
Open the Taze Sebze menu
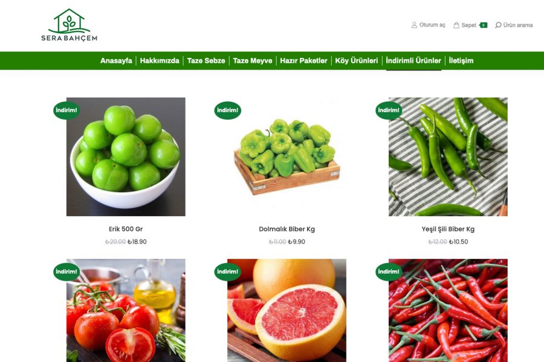point(206,60)
